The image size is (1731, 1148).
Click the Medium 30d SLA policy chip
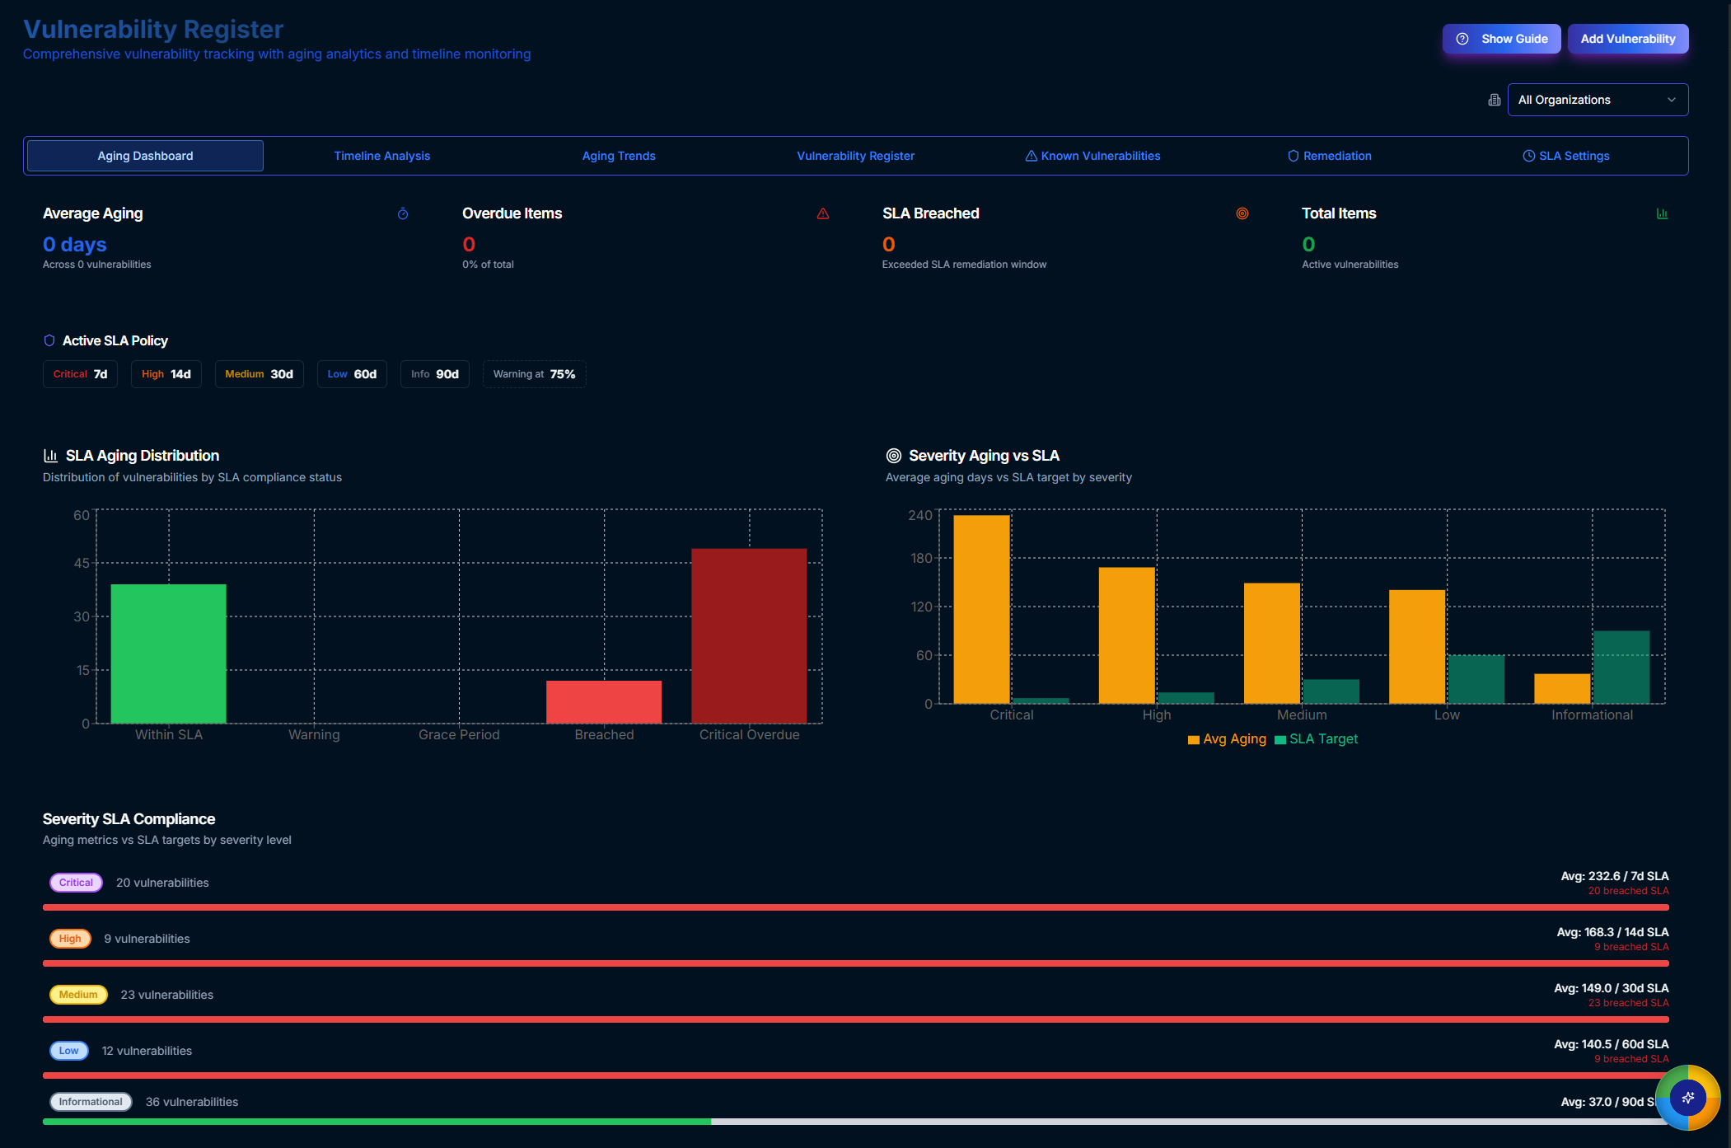pos(259,374)
